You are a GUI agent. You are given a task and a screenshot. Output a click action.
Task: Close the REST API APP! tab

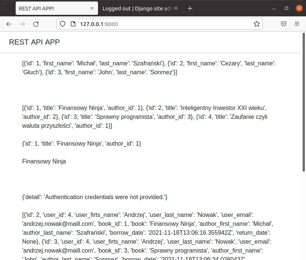(92, 8)
